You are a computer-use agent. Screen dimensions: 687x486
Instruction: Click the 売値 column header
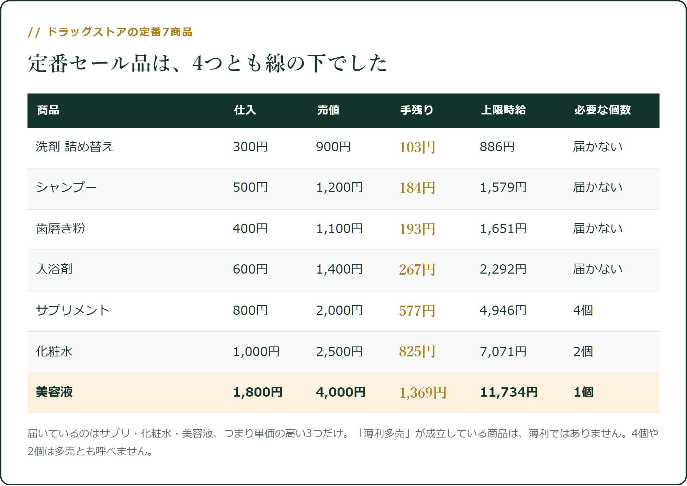[328, 110]
